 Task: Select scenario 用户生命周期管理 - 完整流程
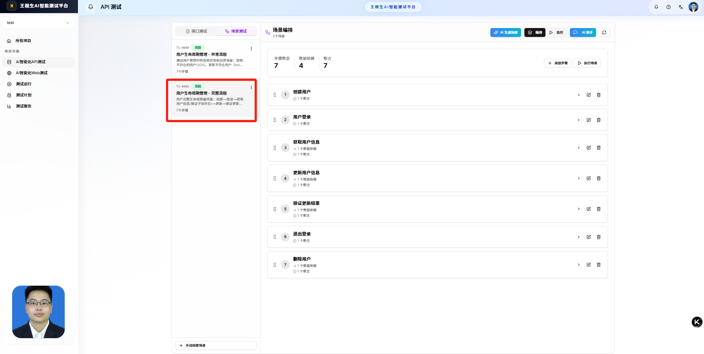coord(216,98)
